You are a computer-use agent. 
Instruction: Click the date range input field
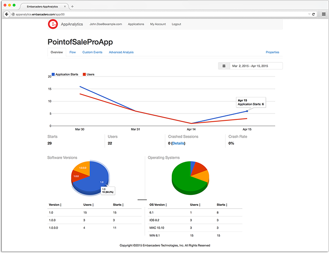tap(256, 66)
